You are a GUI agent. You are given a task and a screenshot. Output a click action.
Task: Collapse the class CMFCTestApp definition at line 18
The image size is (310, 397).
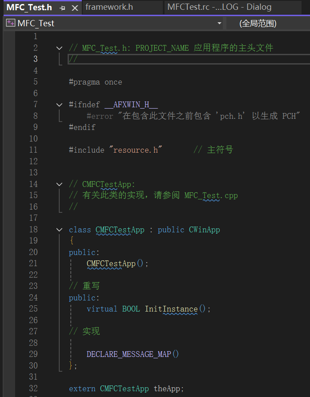59,230
